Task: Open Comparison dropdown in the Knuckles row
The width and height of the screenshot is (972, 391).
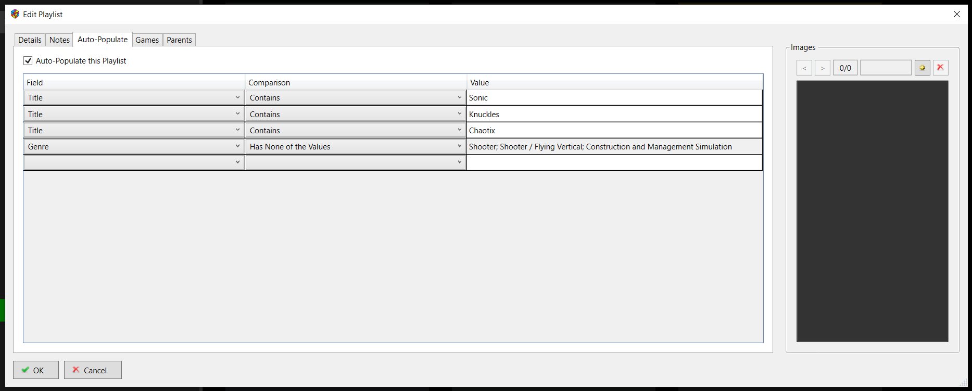Action: pos(356,114)
